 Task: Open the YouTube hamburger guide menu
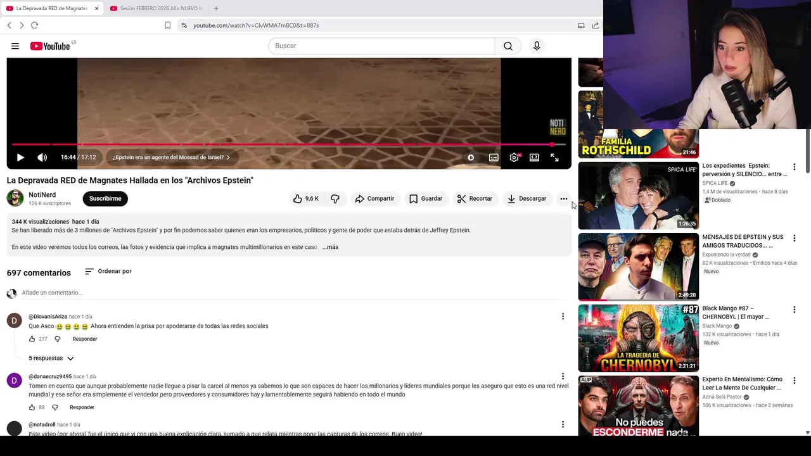pyautogui.click(x=15, y=46)
